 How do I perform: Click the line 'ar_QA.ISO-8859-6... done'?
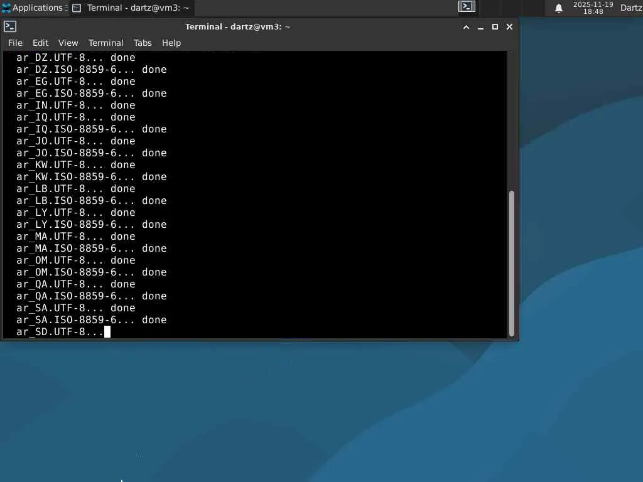coord(92,295)
